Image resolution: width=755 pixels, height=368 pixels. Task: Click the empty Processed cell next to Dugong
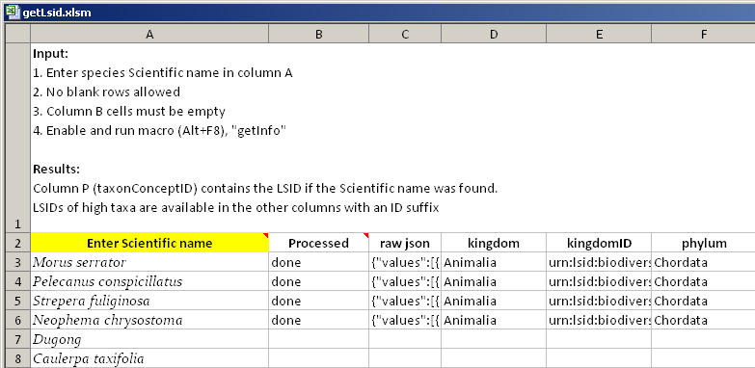pos(319,339)
